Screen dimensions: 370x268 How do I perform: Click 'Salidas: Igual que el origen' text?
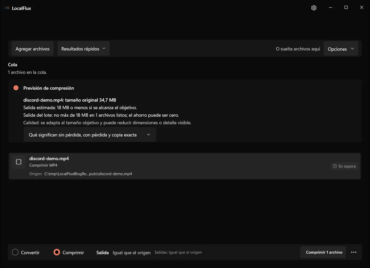click(178, 252)
